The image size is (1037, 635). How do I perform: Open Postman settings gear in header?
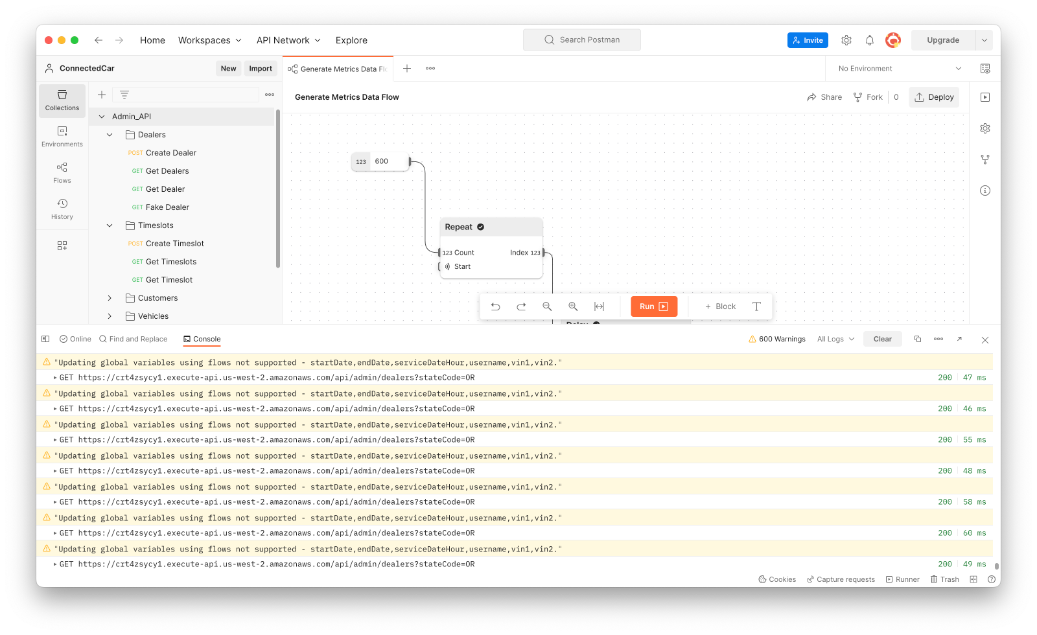[x=846, y=40]
